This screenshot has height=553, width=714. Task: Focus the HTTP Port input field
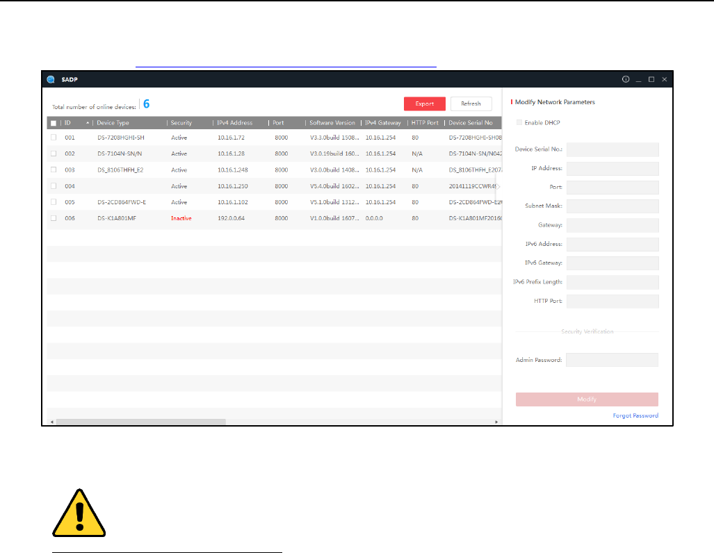[612, 302]
